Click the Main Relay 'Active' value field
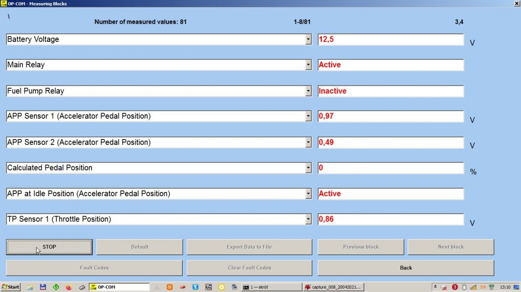Image resolution: width=521 pixels, height=292 pixels. point(391,65)
